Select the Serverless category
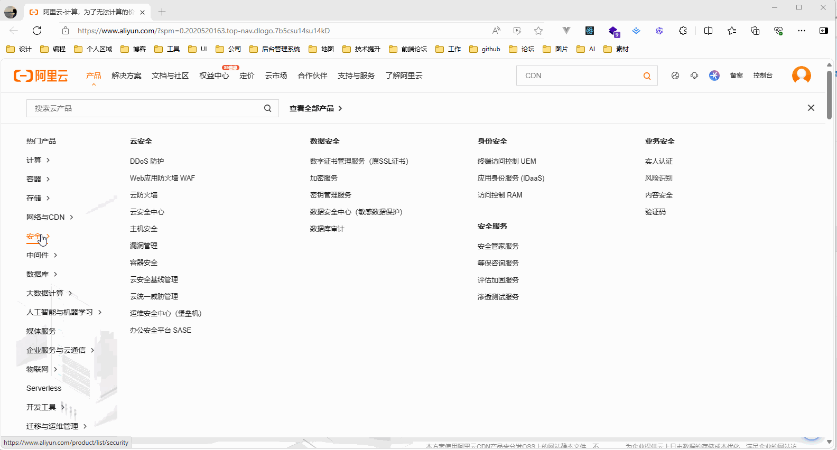 [44, 388]
